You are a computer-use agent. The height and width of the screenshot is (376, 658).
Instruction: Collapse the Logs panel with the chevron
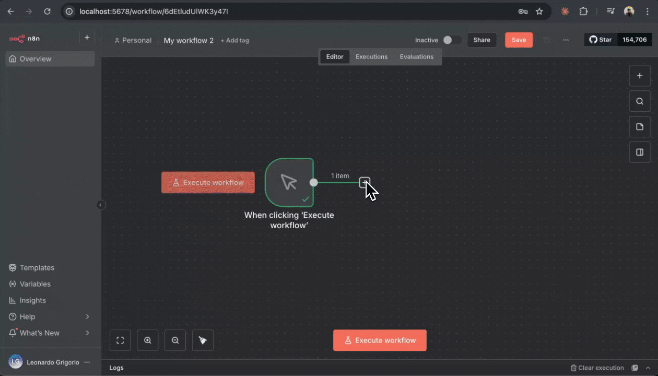[x=647, y=368]
